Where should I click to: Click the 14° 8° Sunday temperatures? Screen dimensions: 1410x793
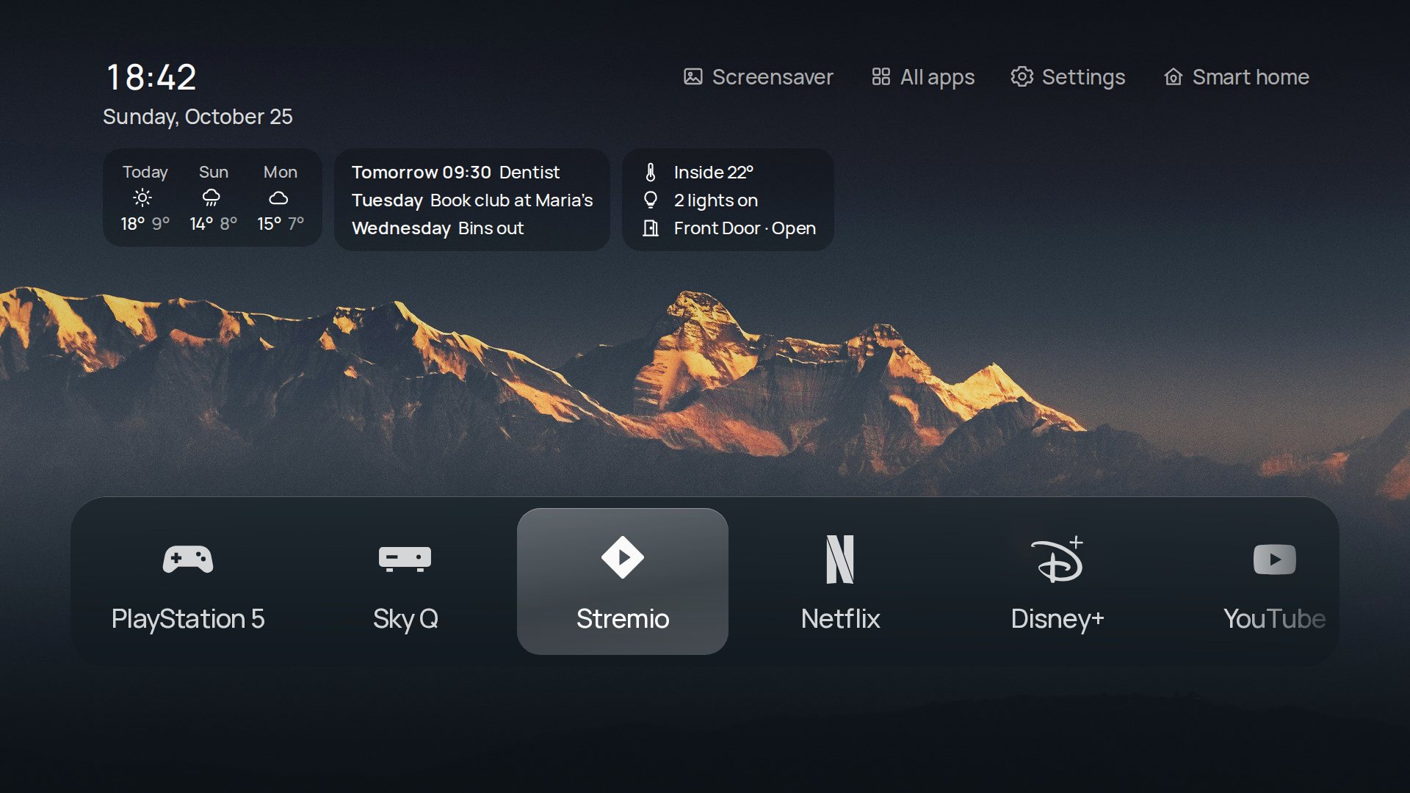coord(214,223)
